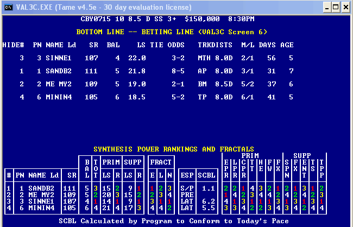Image resolution: width=353 pixels, height=227 pixels.
Task: Click the TPP vertical column header
Action: click(x=322, y=169)
